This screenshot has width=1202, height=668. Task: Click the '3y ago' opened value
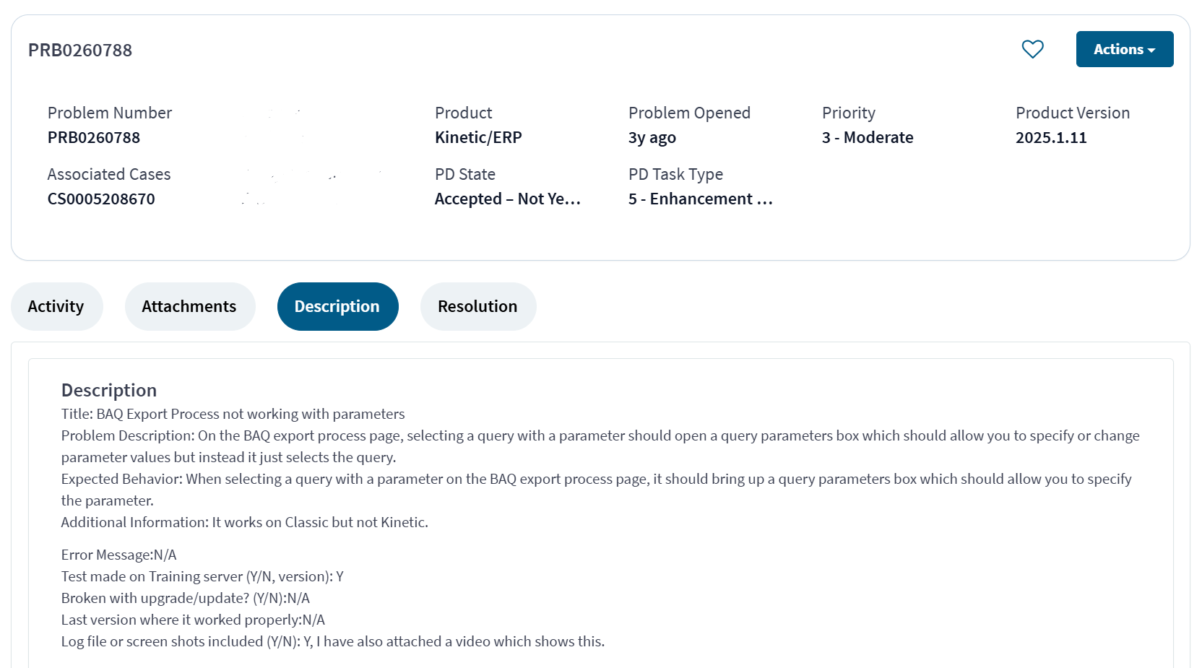[x=652, y=137]
